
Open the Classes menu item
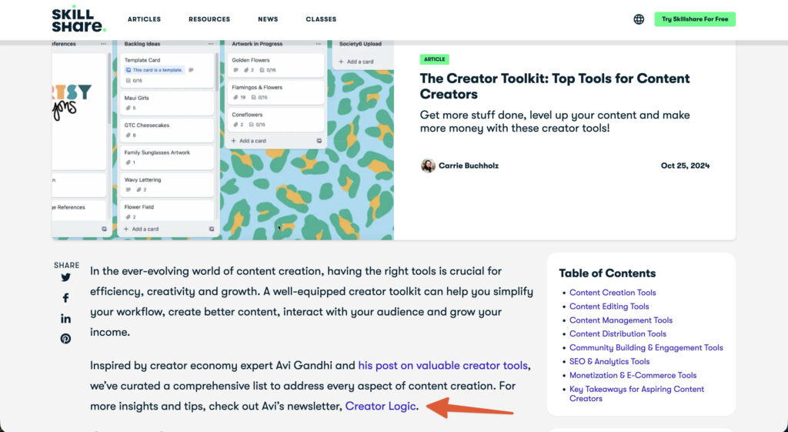pyautogui.click(x=321, y=19)
